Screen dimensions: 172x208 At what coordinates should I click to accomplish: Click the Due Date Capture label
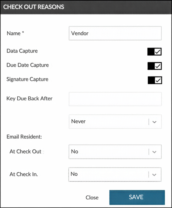point(28,65)
